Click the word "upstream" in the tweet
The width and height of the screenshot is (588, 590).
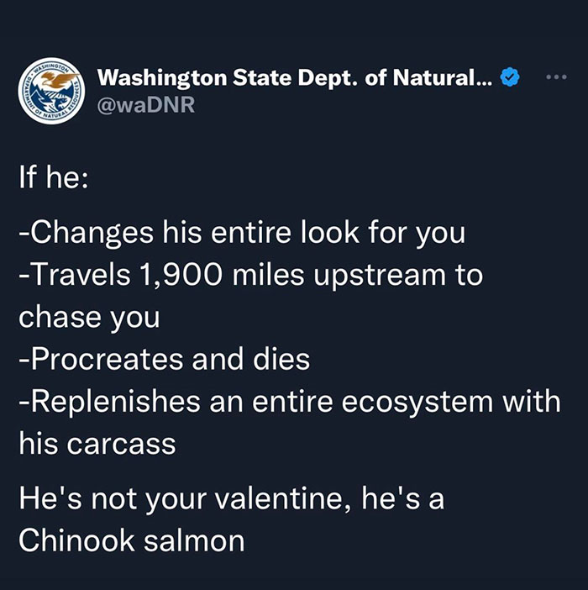pos(380,277)
